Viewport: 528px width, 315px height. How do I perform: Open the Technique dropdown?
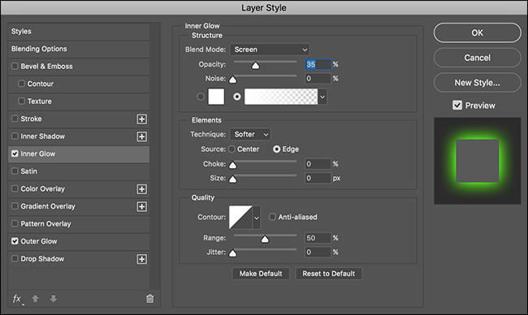pos(250,134)
